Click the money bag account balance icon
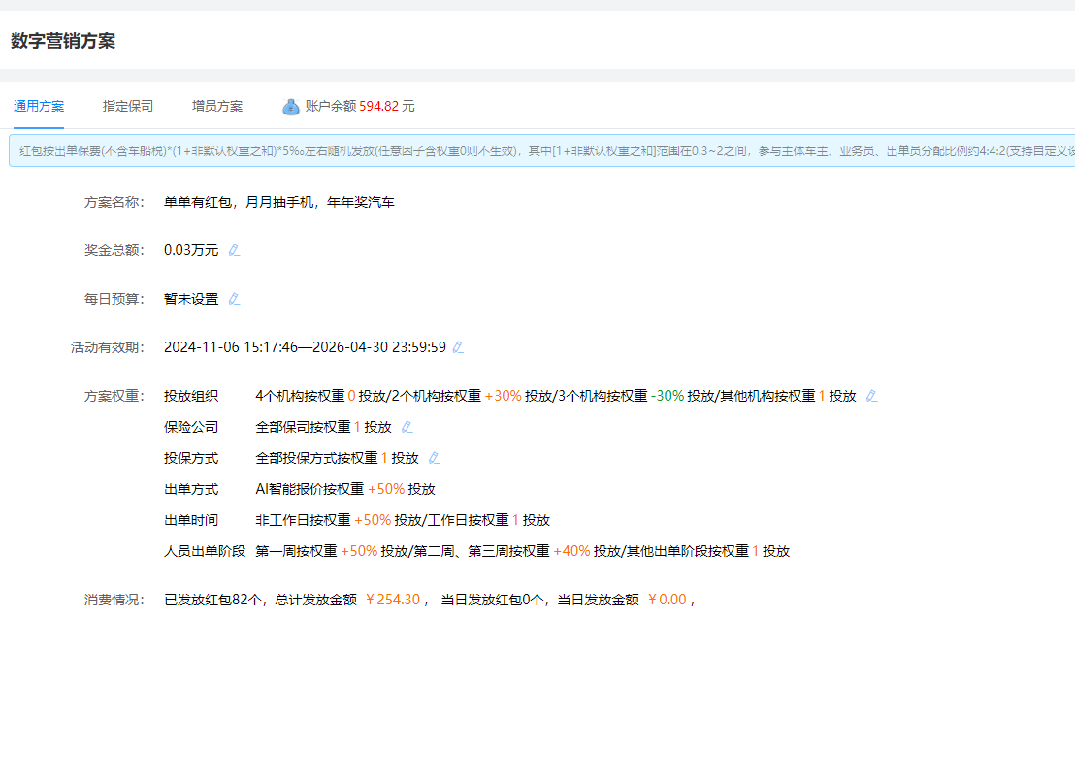 (x=291, y=107)
